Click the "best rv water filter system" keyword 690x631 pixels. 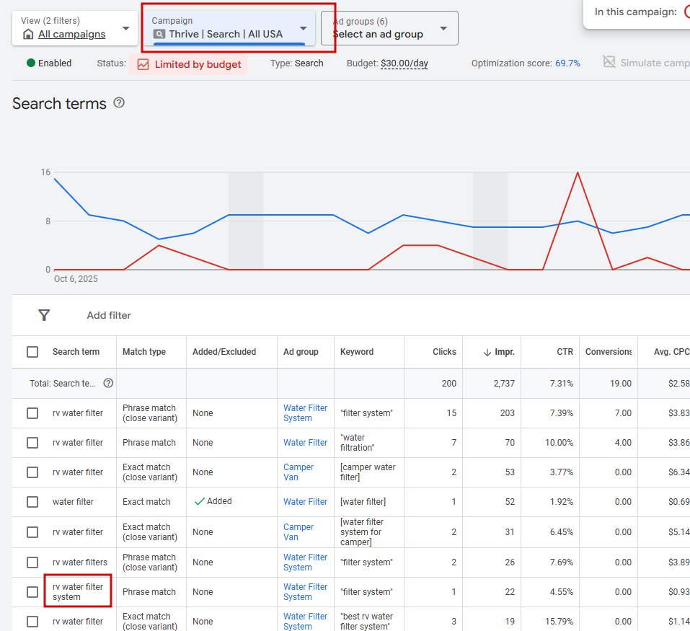[x=366, y=622]
